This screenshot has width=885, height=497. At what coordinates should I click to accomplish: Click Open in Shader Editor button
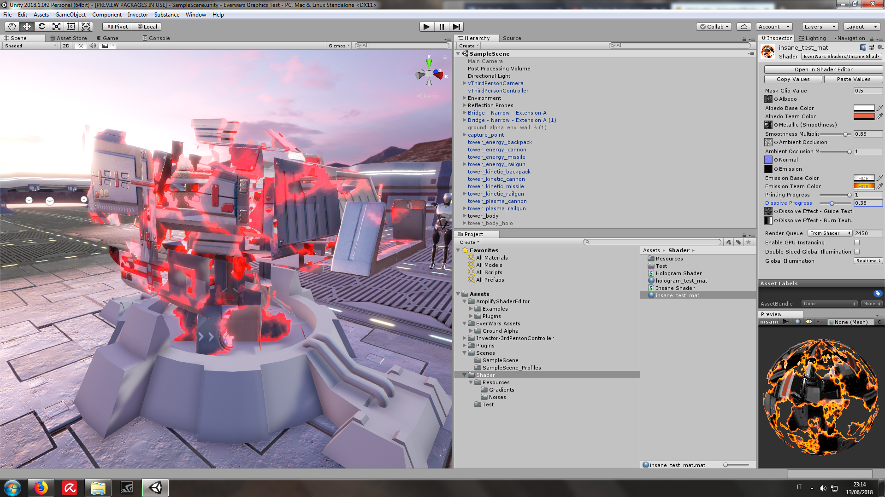pyautogui.click(x=823, y=69)
